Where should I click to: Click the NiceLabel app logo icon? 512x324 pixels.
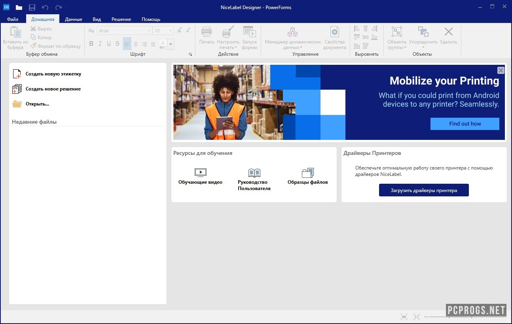pyautogui.click(x=6, y=7)
